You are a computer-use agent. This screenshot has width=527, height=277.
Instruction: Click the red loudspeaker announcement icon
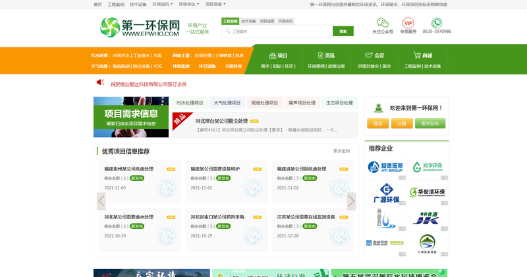100,82
